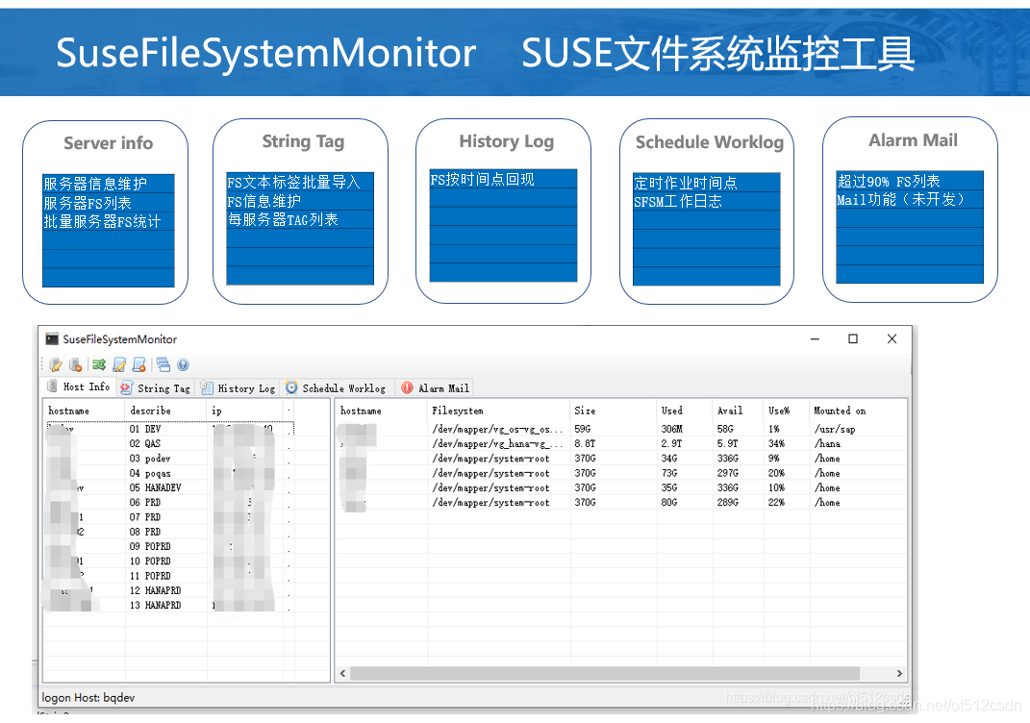
Task: Select the 01 DEV host row
Action: pos(169,429)
